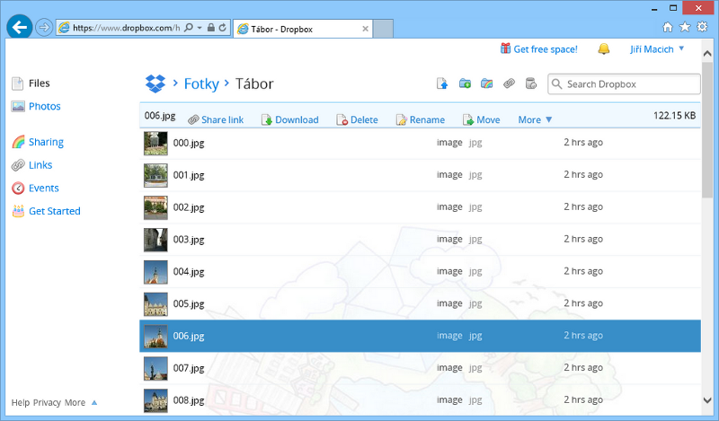Click the share folder rainbow icon
Viewport: 719px width, 421px height.
(x=486, y=84)
